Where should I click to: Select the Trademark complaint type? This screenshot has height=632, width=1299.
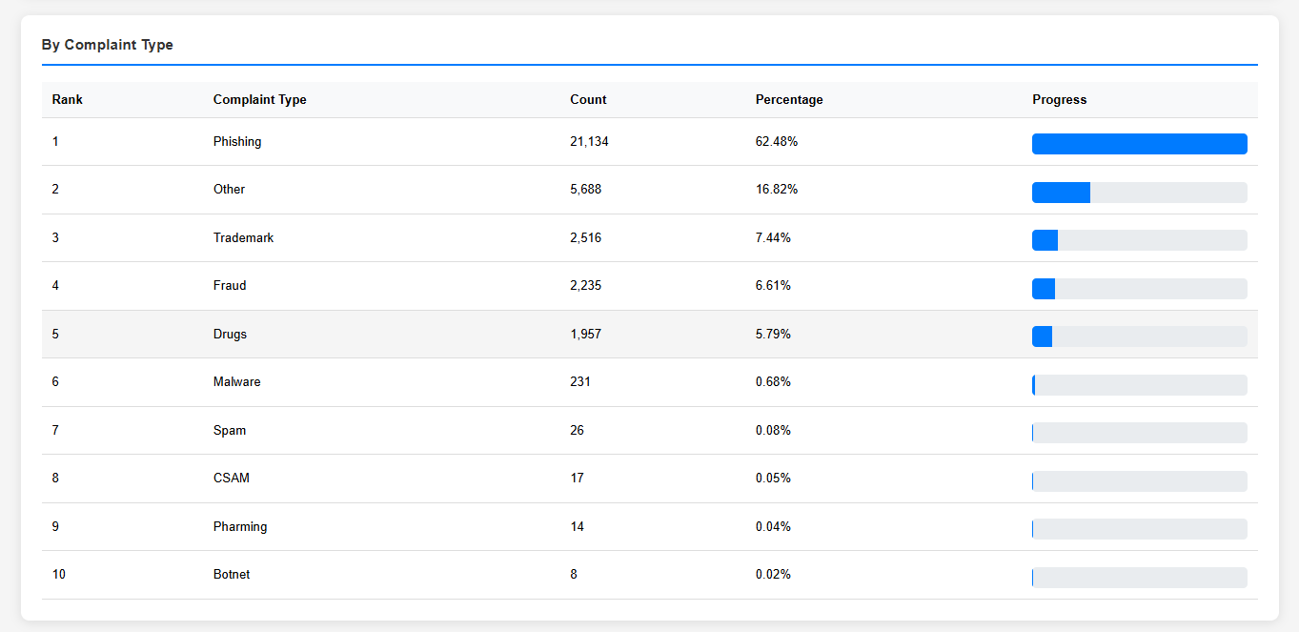pyautogui.click(x=243, y=238)
